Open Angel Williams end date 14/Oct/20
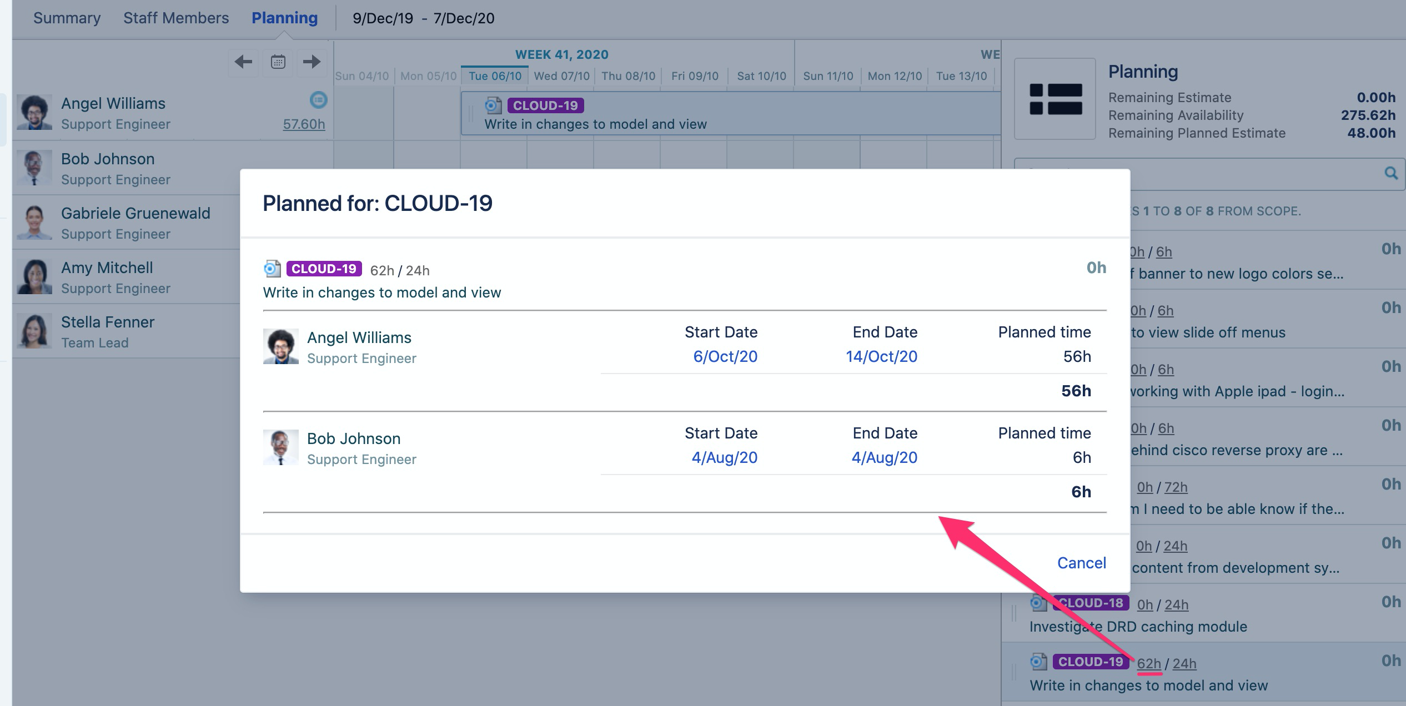The width and height of the screenshot is (1406, 706). pos(881,356)
